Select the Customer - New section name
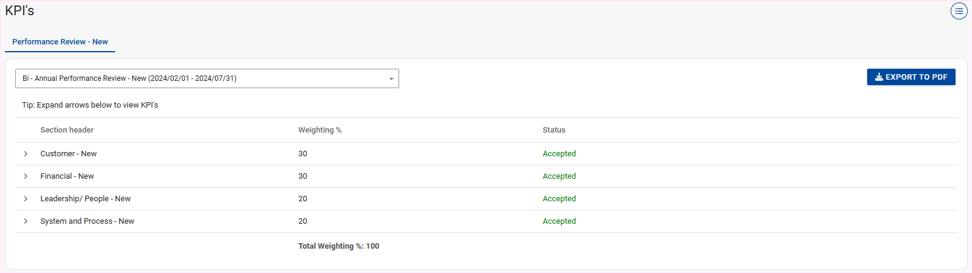This screenshot has height=273, width=972. (68, 154)
